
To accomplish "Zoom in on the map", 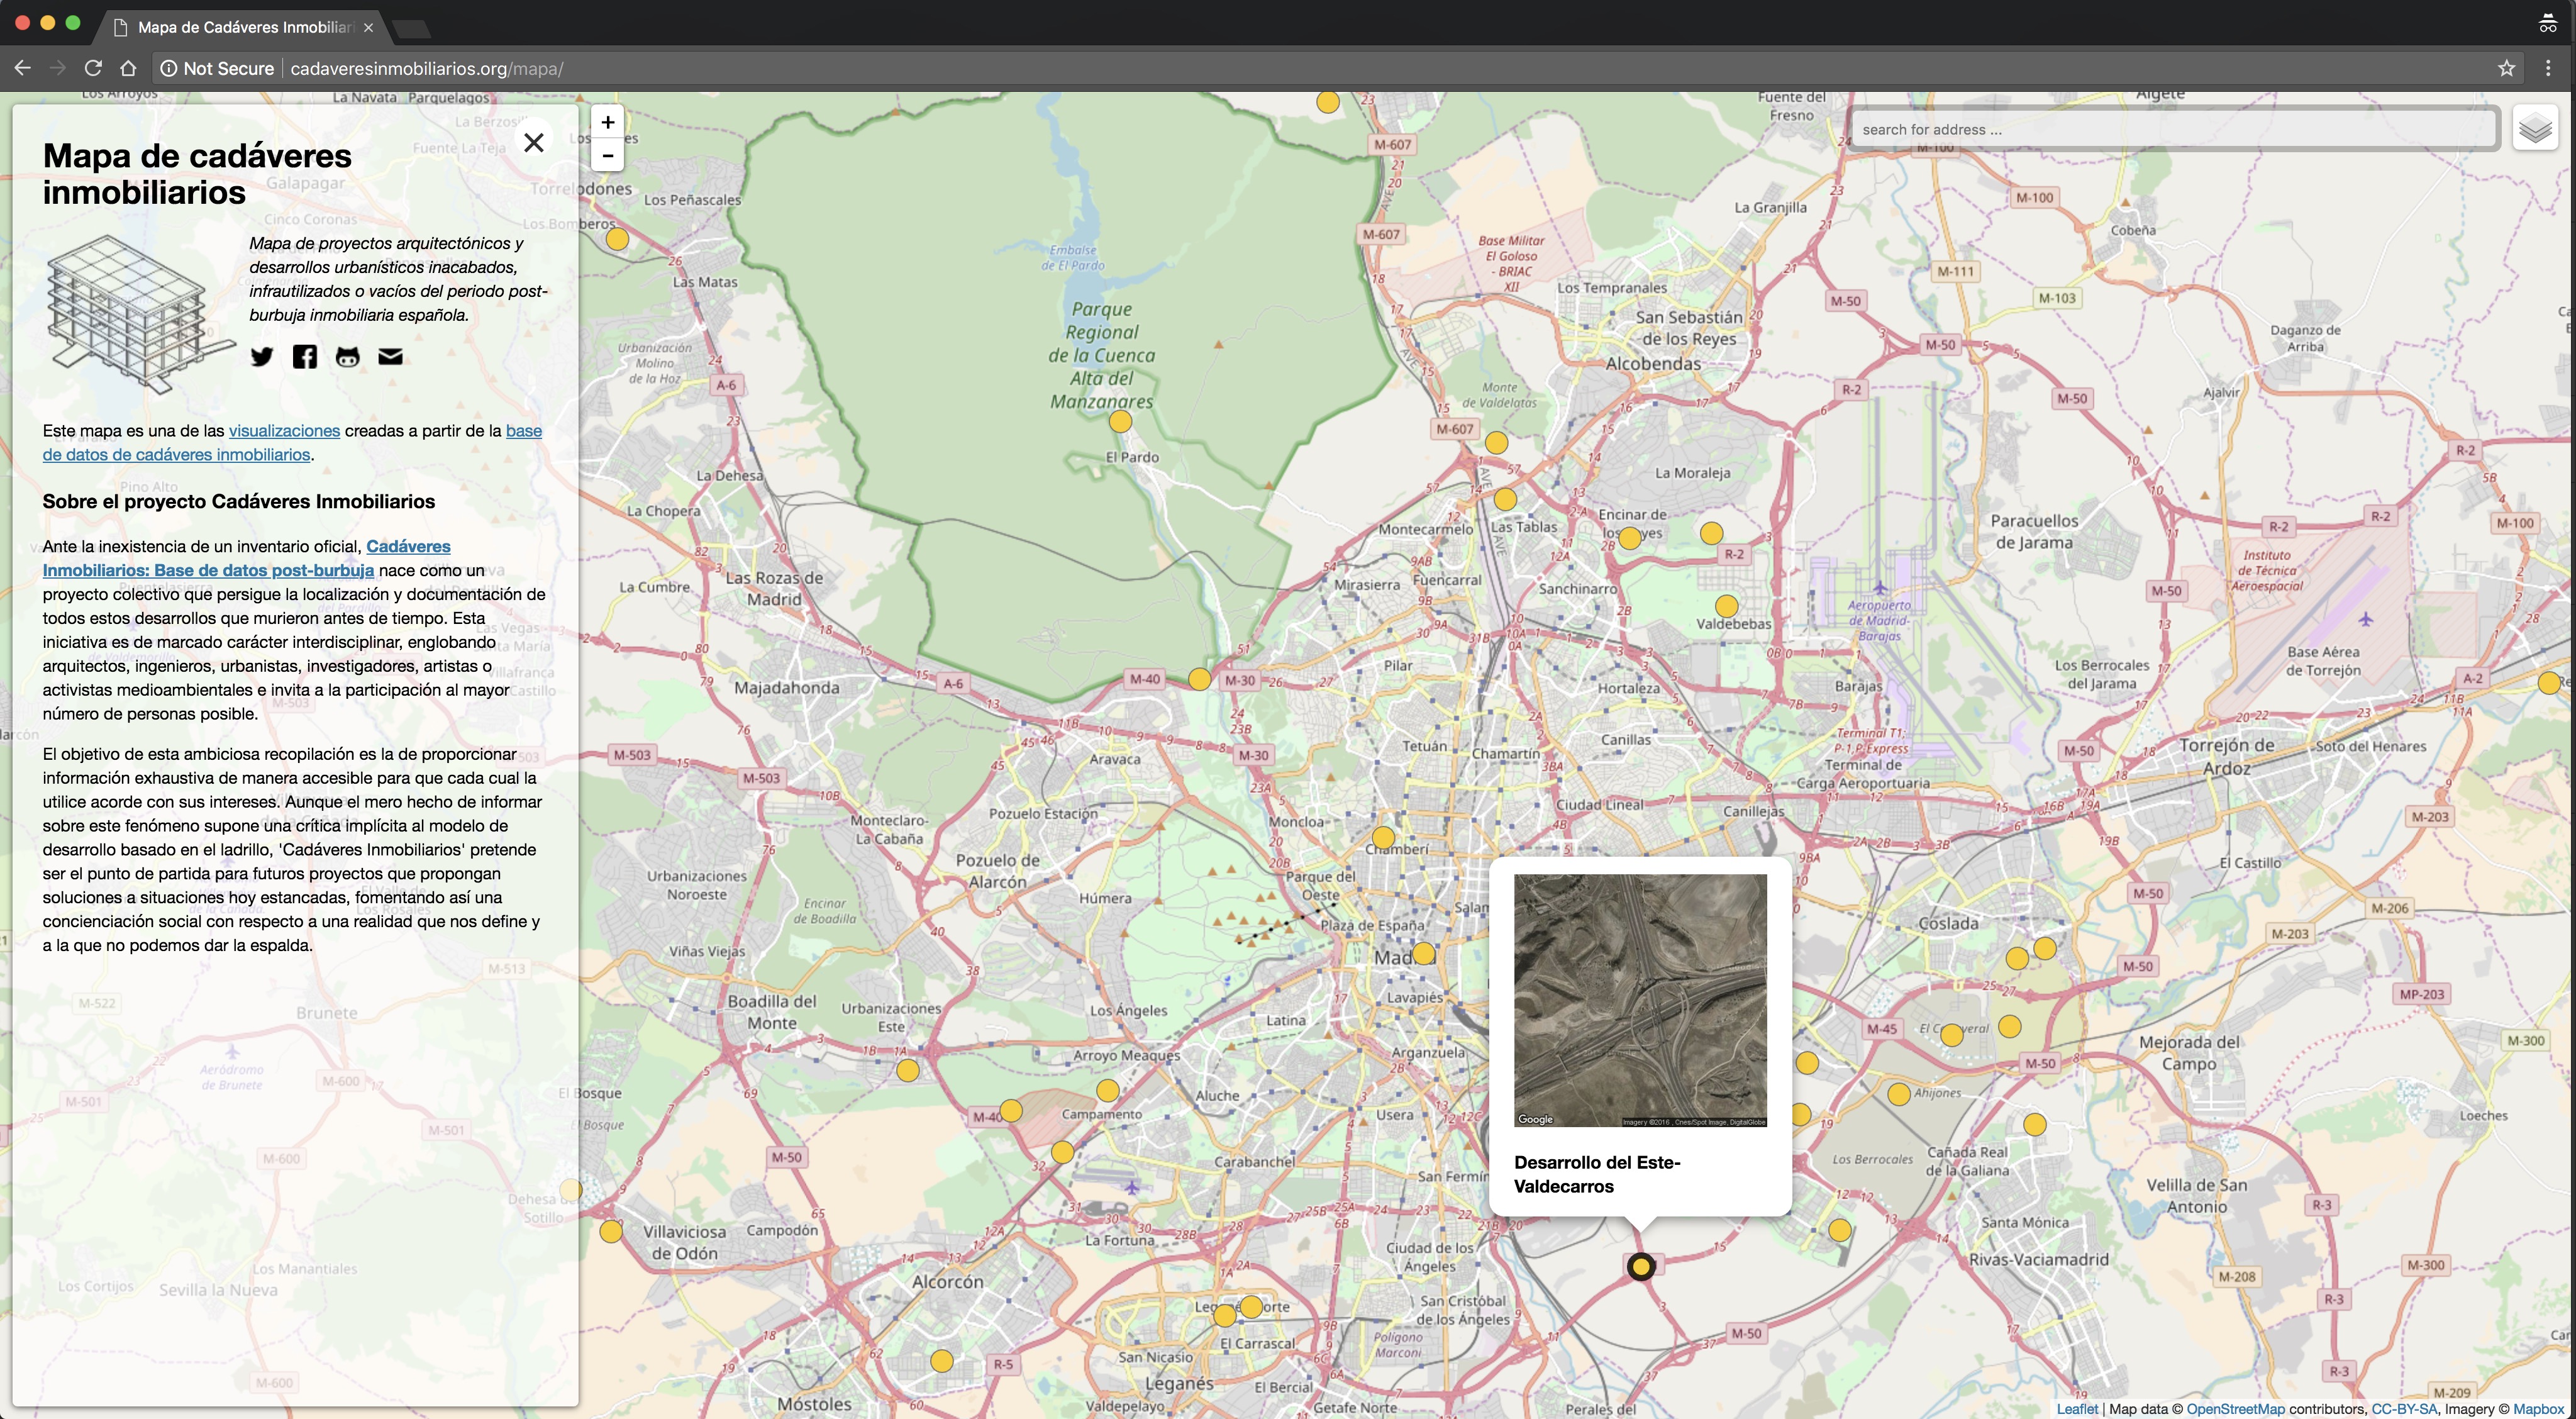I will point(607,122).
